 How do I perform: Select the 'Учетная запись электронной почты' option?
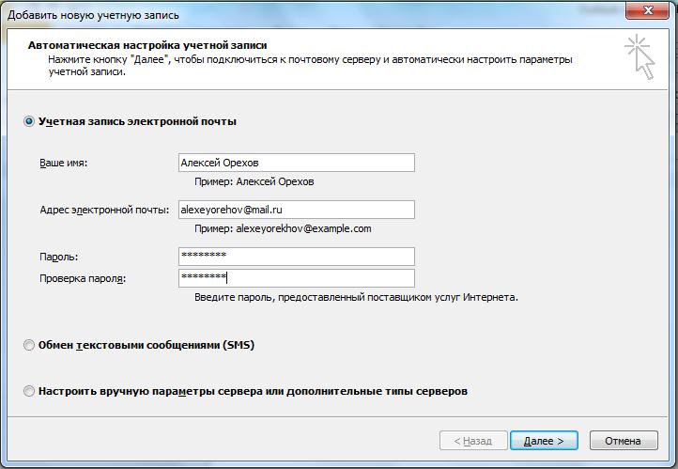click(30, 121)
